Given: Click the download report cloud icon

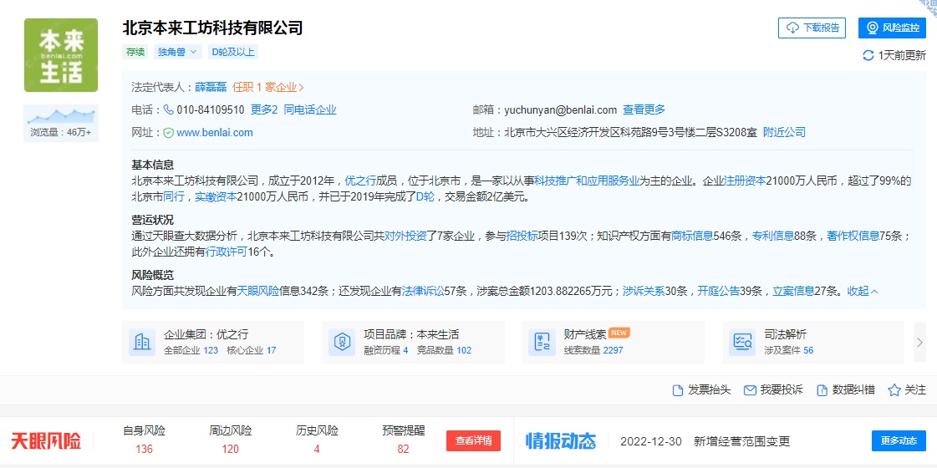Looking at the screenshot, I should pos(793,28).
